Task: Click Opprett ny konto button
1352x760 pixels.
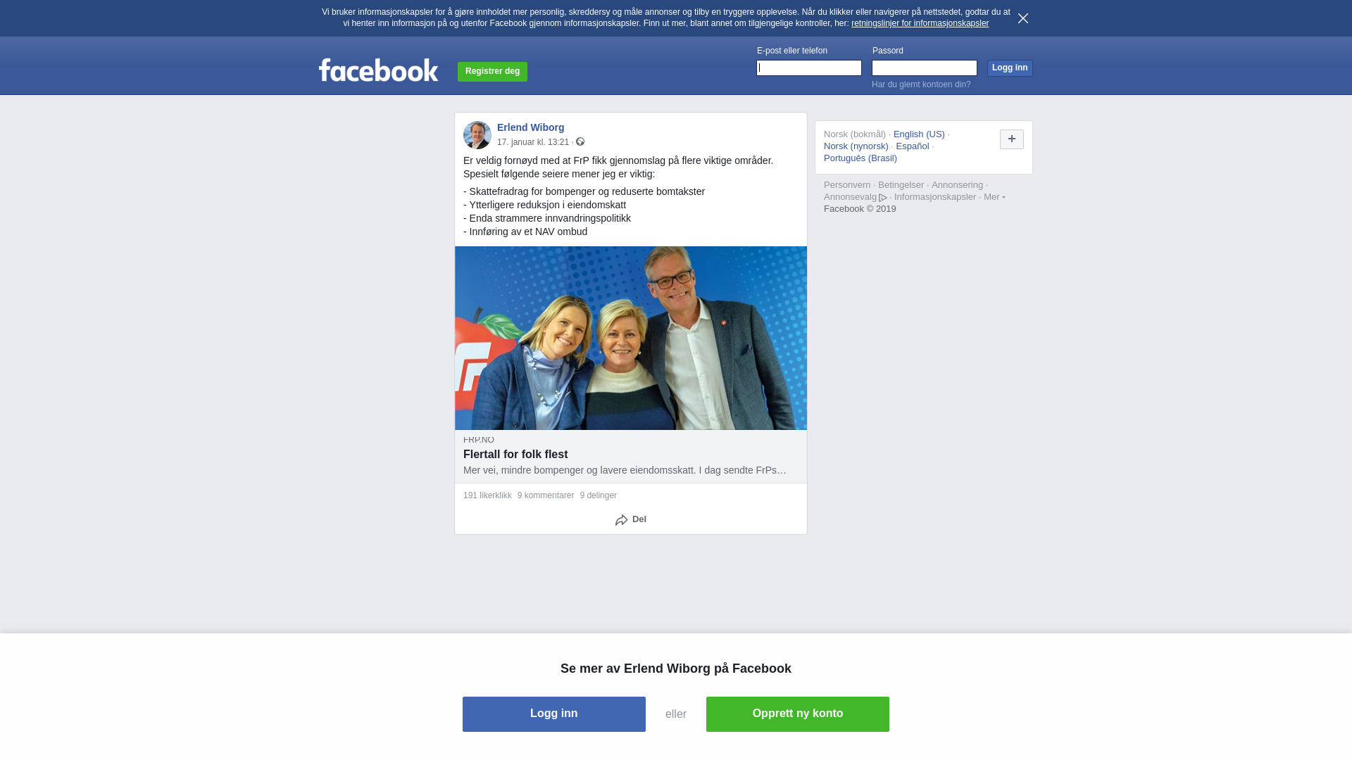Action: coord(798,714)
